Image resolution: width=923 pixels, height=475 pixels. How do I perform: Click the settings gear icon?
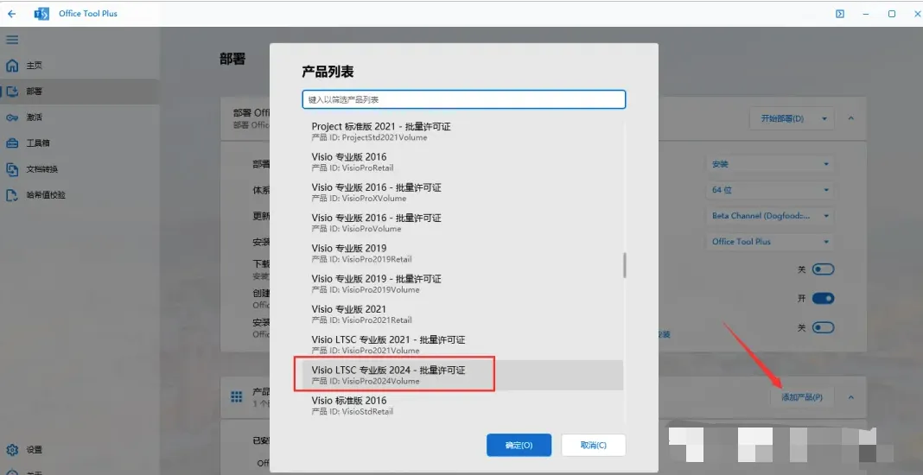coord(12,450)
